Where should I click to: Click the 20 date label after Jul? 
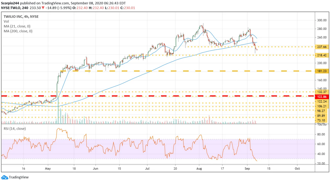[175, 169]
